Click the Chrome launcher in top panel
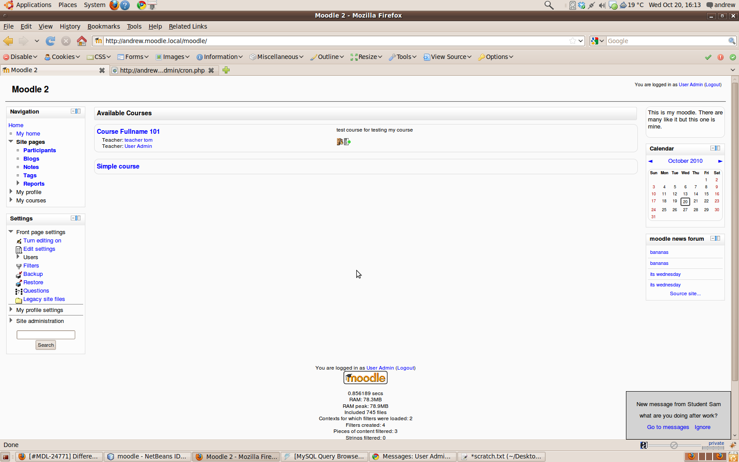 [x=141, y=5]
